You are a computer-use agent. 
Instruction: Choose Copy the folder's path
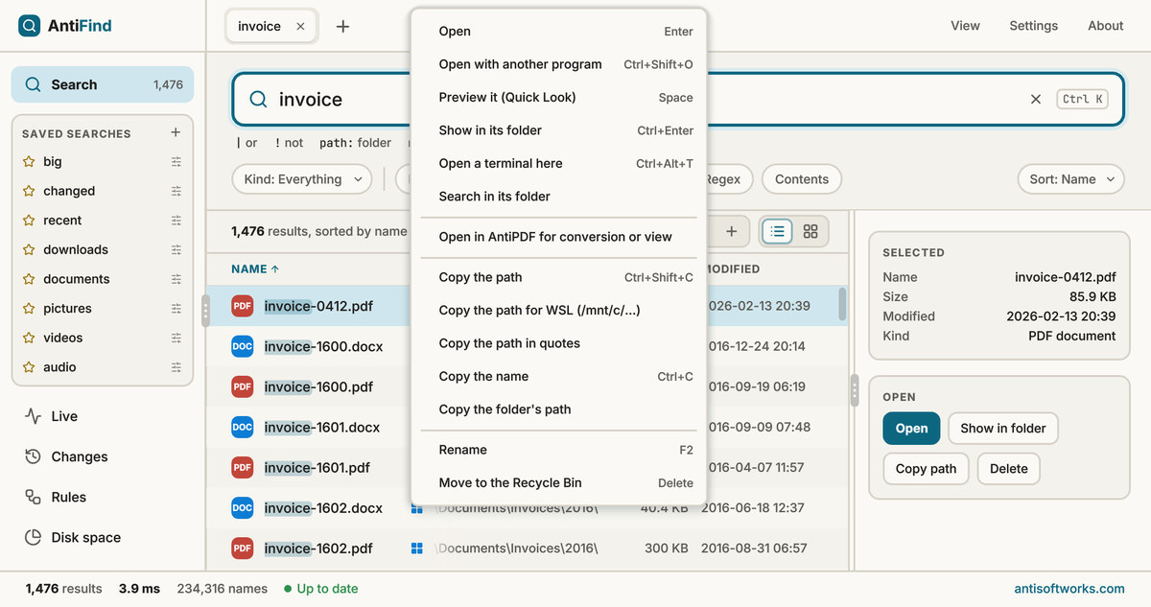558,409
